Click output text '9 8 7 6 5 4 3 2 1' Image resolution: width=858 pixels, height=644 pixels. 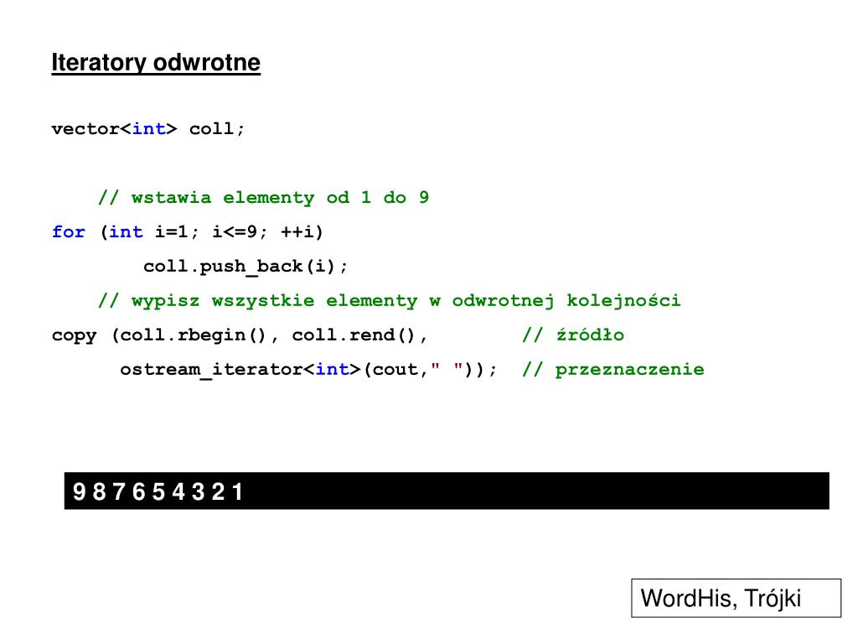point(158,491)
